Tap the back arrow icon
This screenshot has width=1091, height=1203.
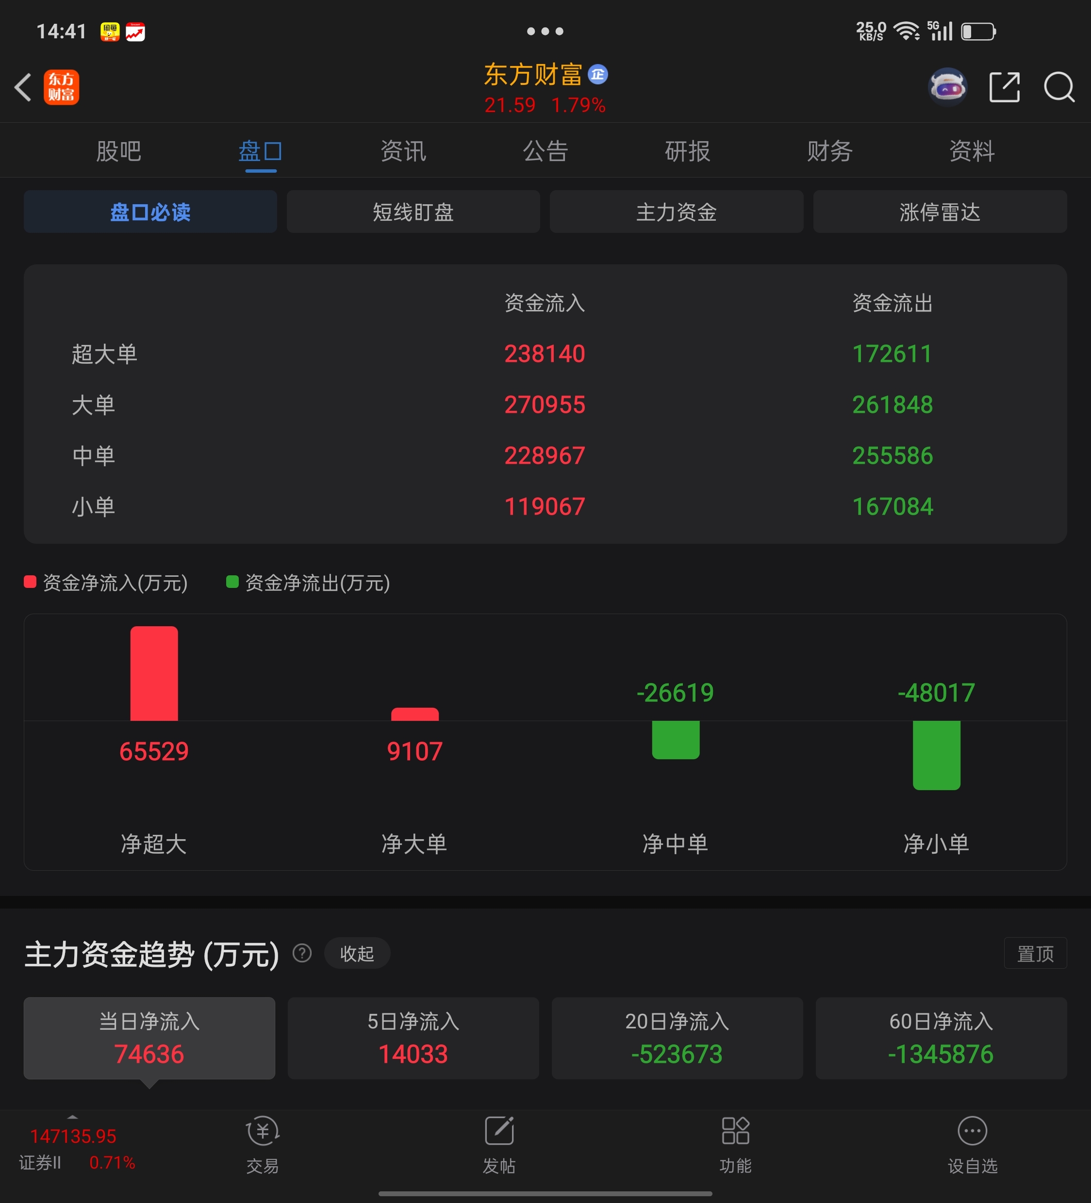click(23, 88)
